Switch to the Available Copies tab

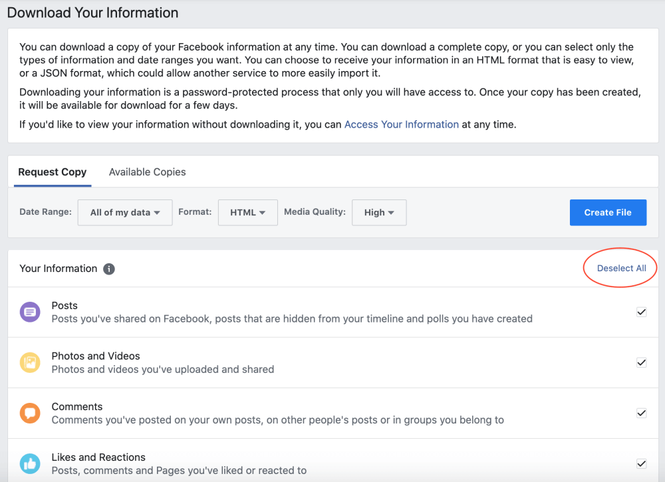(147, 172)
